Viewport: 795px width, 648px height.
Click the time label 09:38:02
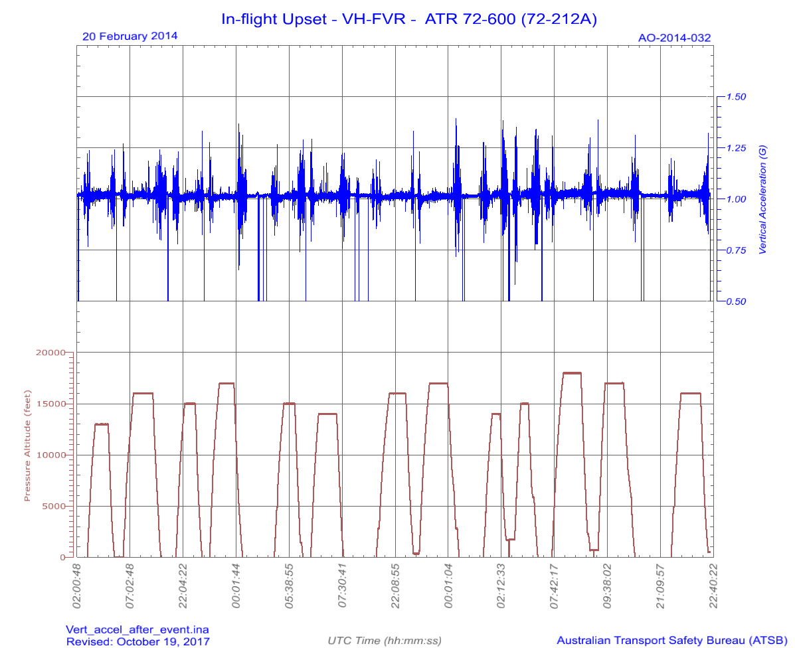(x=608, y=585)
